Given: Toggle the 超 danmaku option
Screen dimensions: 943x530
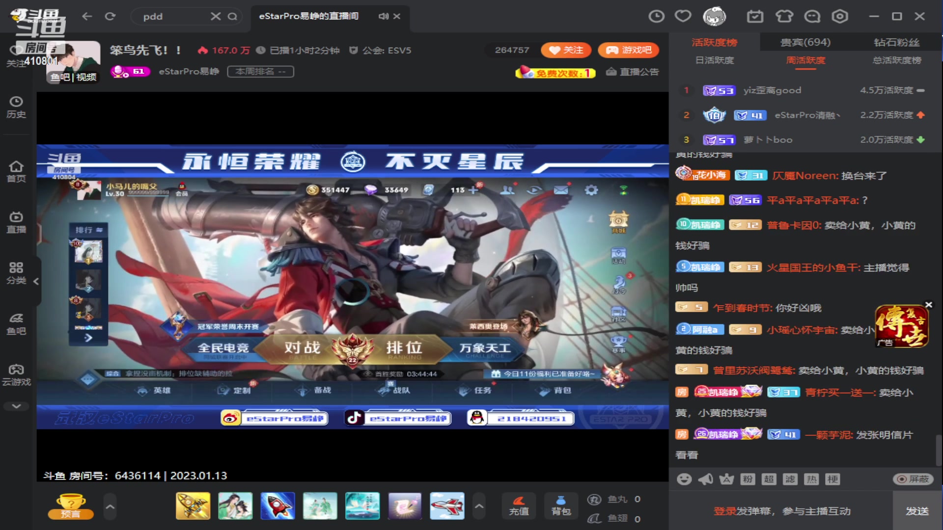Looking at the screenshot, I should click(x=769, y=479).
